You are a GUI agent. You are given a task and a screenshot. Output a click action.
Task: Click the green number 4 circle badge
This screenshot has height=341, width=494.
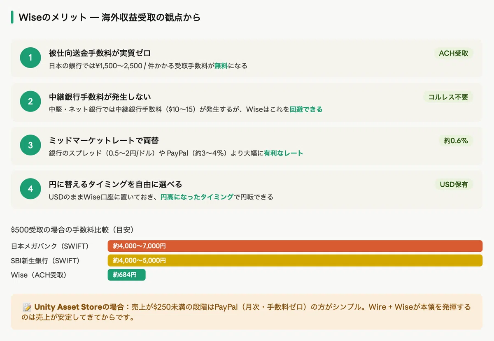tap(30, 189)
